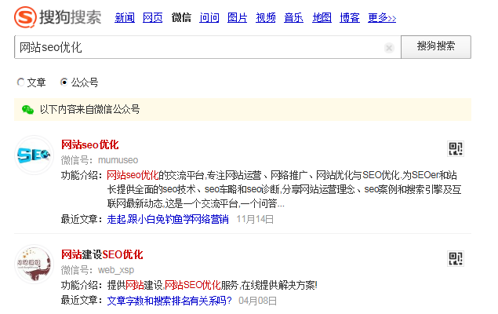Focus the search input containing 网站seo优化
Viewport: 498px width, 314px height.
[x=196, y=47]
